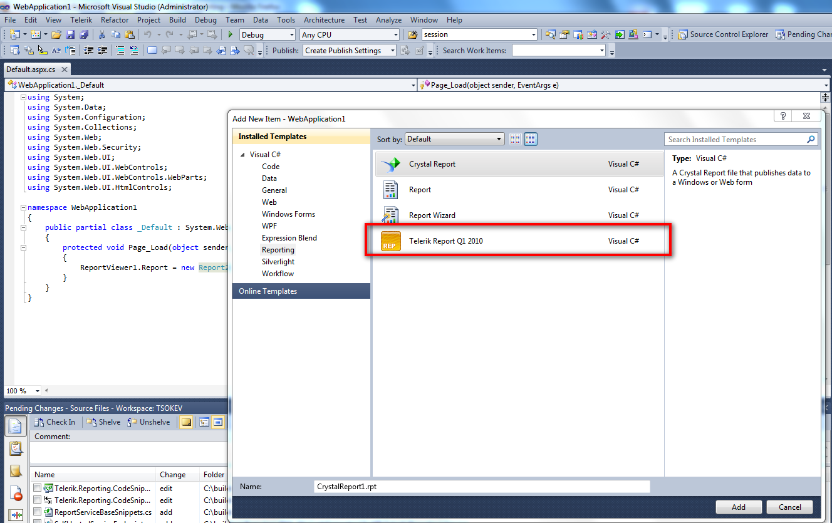Viewport: 832px width, 523px height.
Task: Open the Page_Load member dropdown
Action: [x=826, y=85]
